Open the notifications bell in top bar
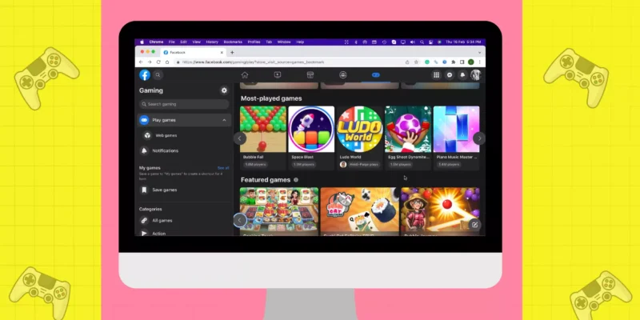 click(462, 75)
